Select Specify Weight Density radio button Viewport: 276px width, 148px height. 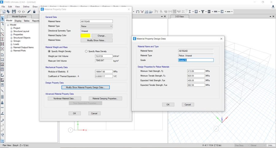pyautogui.click(x=49, y=51)
